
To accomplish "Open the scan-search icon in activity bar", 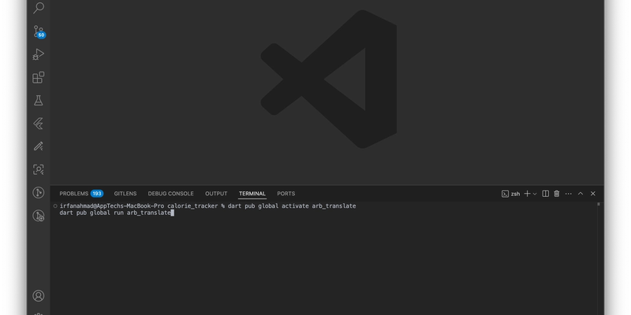I will tap(38, 169).
